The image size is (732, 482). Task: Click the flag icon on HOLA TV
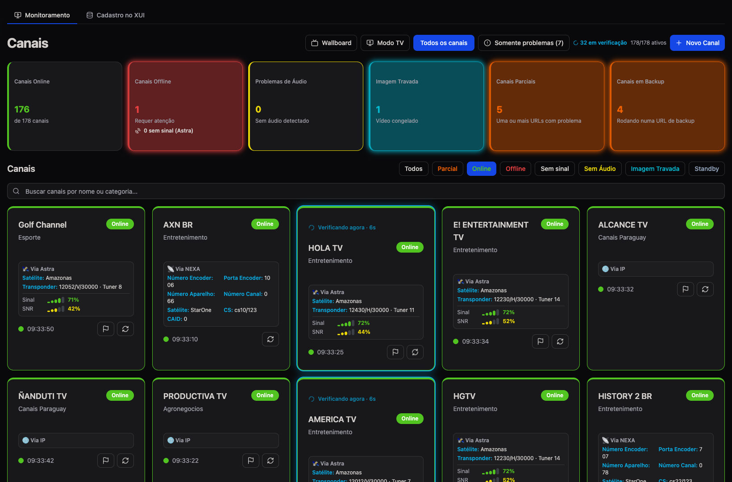click(x=395, y=352)
